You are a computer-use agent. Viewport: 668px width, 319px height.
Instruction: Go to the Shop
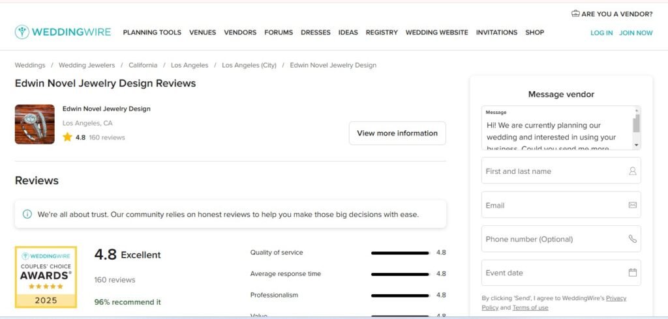coord(535,33)
